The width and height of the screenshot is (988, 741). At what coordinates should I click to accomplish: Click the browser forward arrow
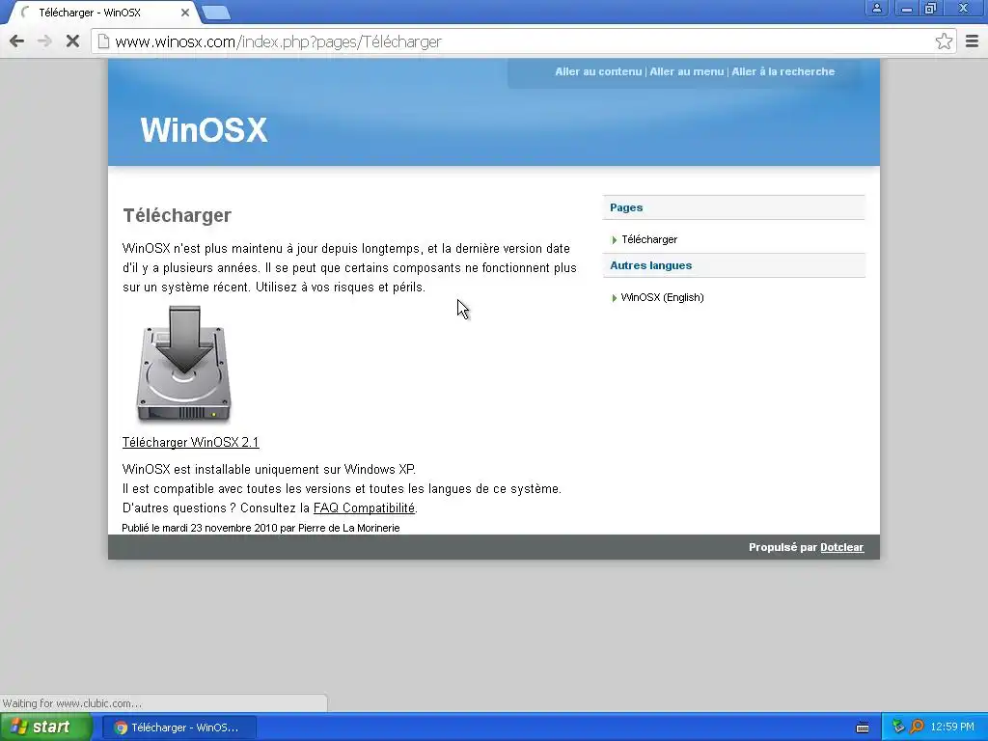click(x=44, y=41)
